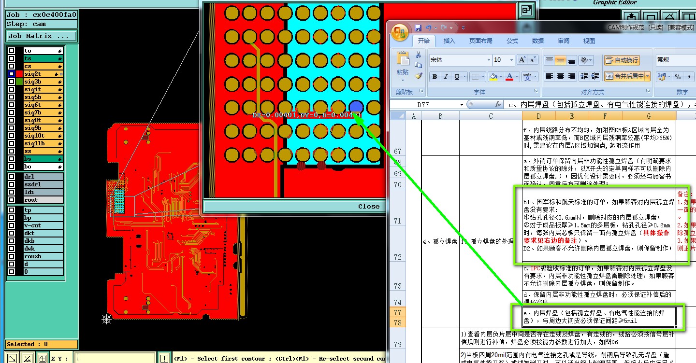Switch to the 页面布局 ribbon tab

pyautogui.click(x=480, y=41)
